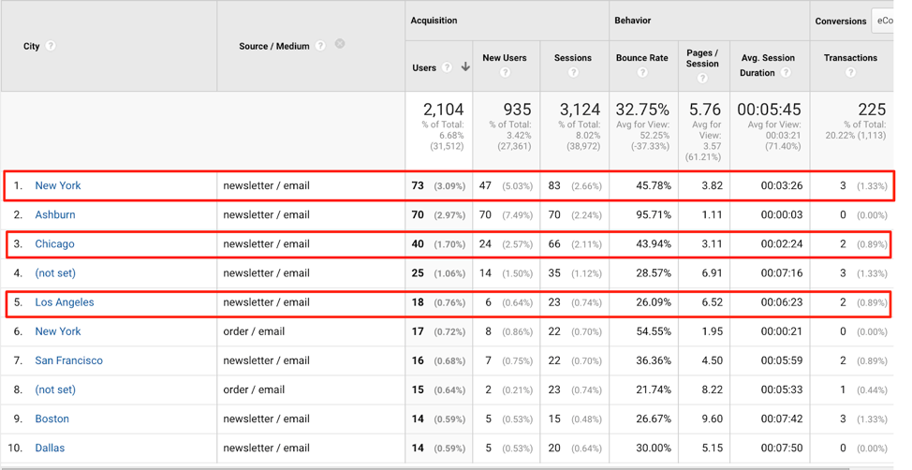Viewport: 912px width, 470px height.
Task: Open the Ashburn city link
Action: click(54, 214)
